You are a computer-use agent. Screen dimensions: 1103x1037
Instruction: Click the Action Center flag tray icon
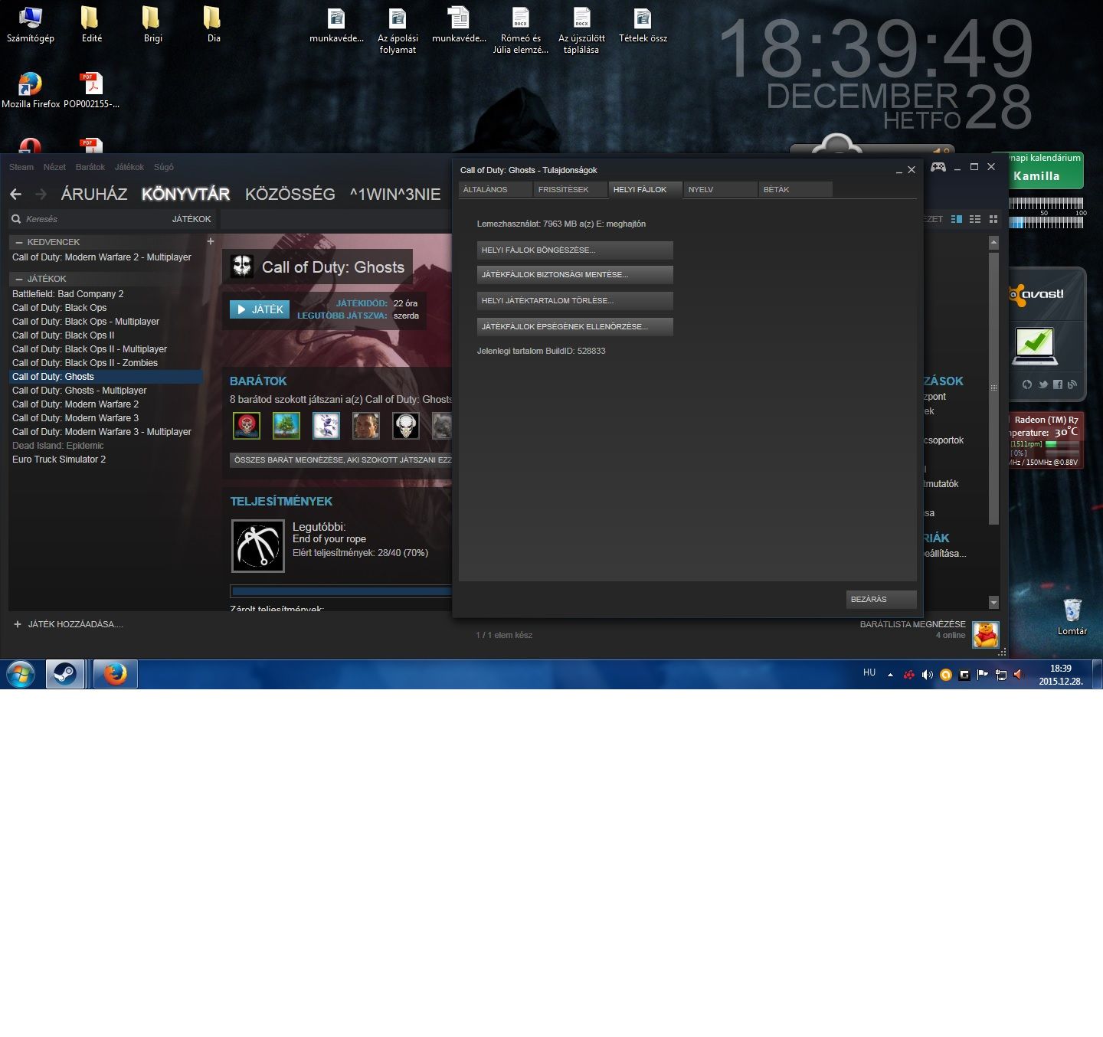coord(983,675)
